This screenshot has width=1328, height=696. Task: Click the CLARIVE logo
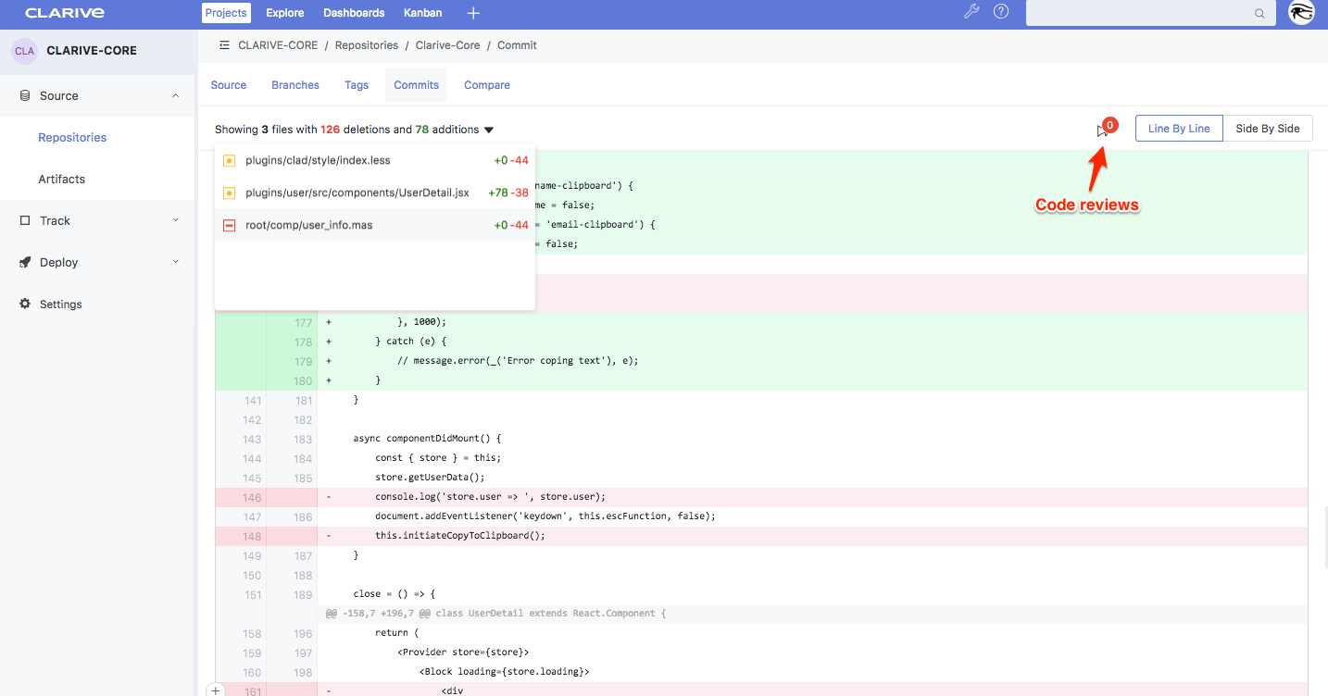[65, 13]
